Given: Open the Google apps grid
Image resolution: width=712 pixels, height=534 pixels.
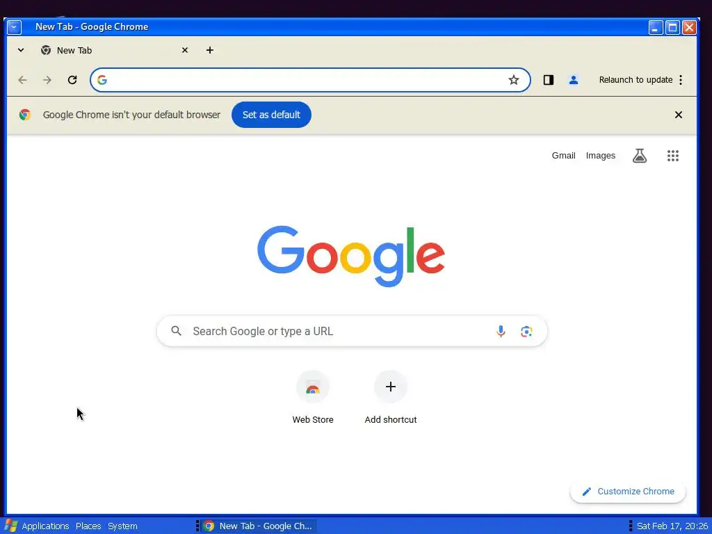Looking at the screenshot, I should pos(673,156).
